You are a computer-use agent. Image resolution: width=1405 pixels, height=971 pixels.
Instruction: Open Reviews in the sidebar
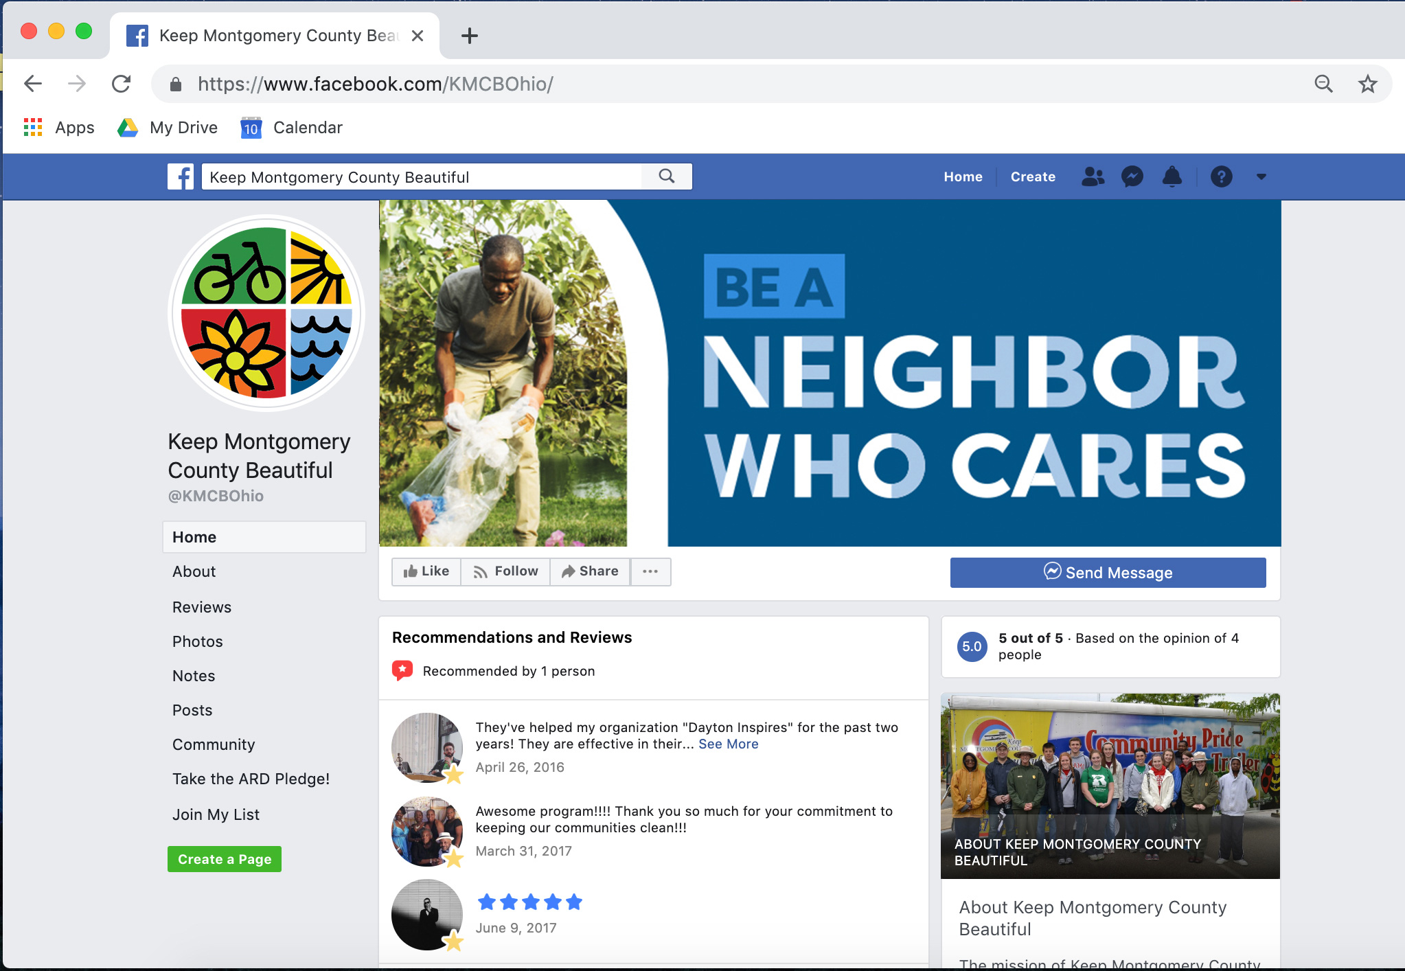[x=202, y=607]
